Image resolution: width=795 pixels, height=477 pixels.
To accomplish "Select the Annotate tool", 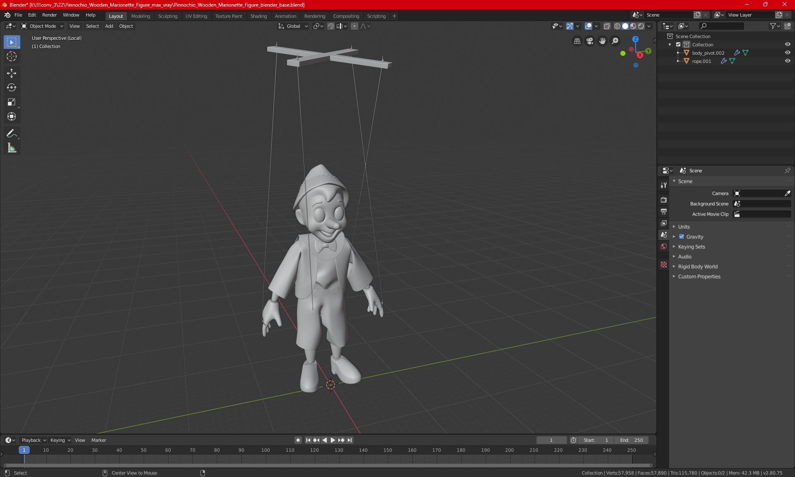I will click(12, 133).
